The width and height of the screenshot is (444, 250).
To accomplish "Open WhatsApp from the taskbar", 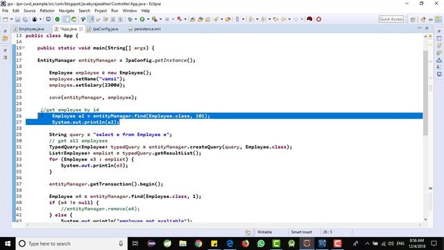I will pos(261,244).
